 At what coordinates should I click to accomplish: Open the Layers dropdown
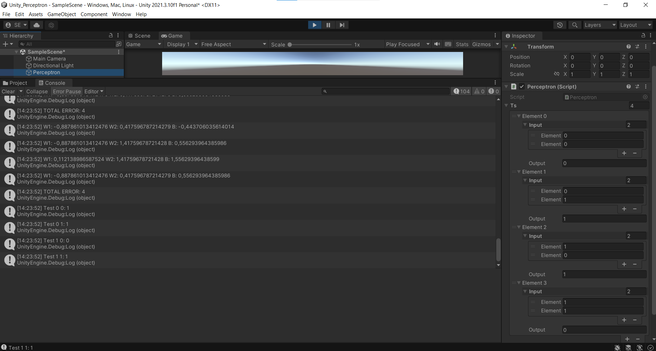click(x=600, y=25)
